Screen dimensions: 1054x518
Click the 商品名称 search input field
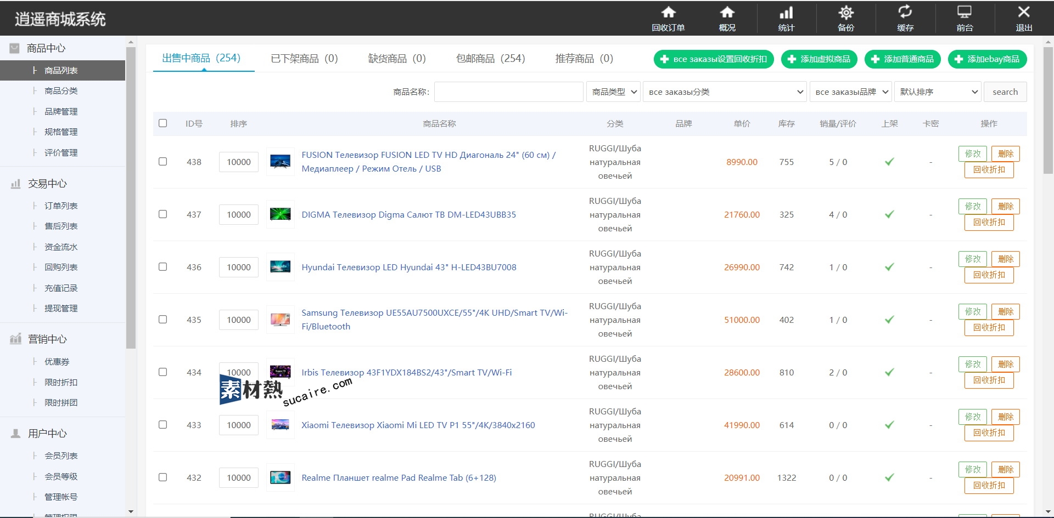pyautogui.click(x=508, y=92)
